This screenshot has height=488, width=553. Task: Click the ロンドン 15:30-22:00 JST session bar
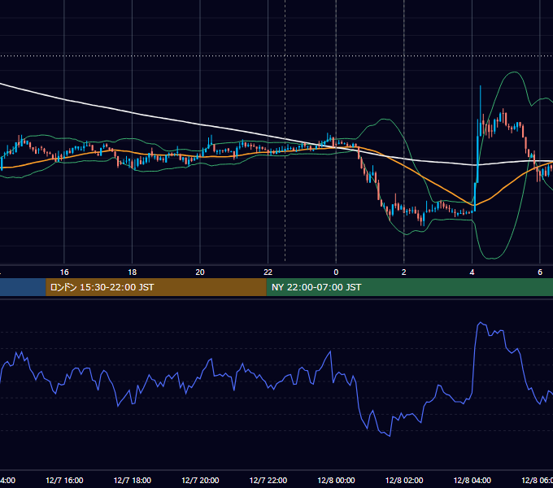click(156, 287)
